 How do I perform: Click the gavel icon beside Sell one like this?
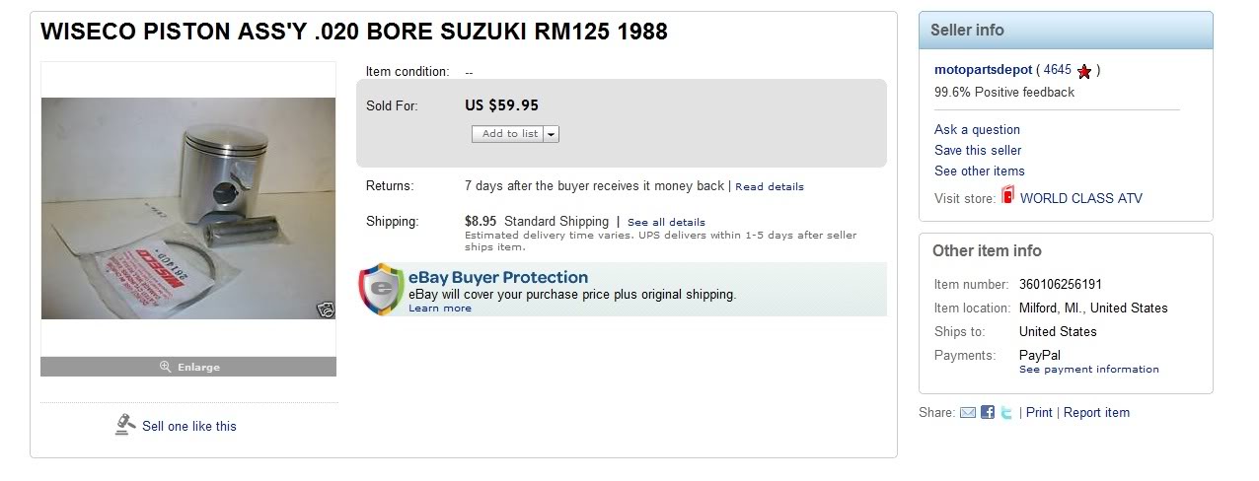click(125, 425)
